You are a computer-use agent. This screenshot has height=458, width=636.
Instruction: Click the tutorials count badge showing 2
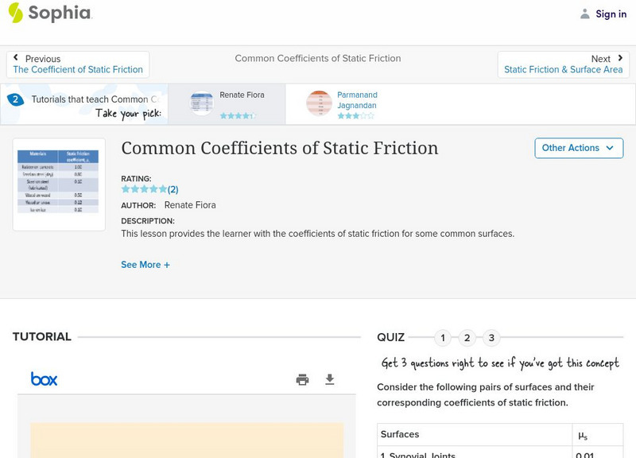tap(14, 99)
